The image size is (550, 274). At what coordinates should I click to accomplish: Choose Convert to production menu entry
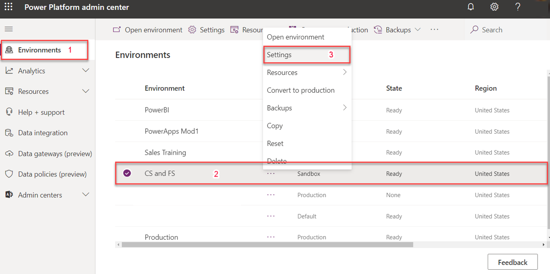point(300,90)
